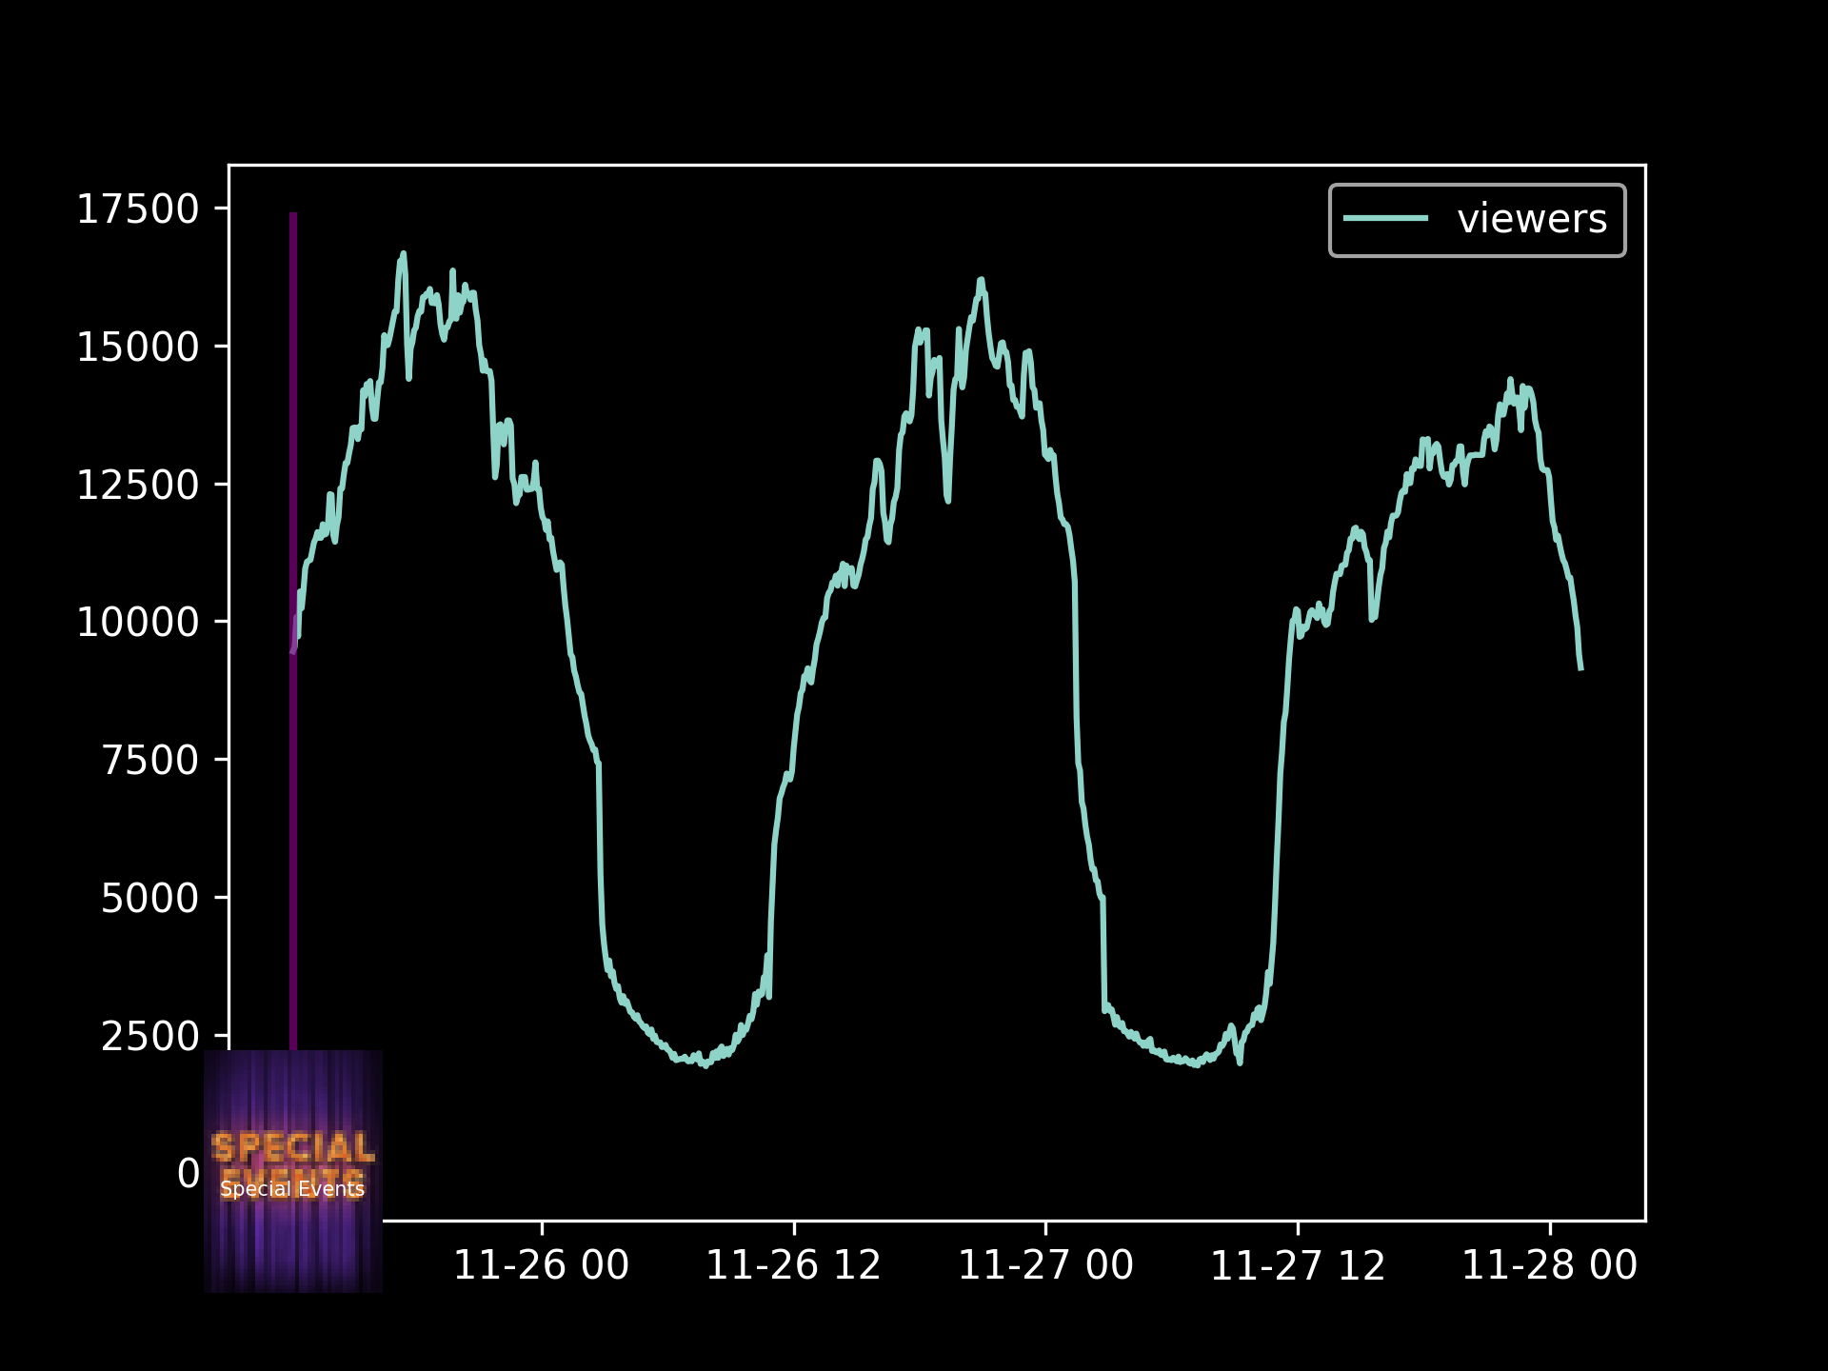Click the 0 y-axis tick label
Viewport: 1828px width, 1371px height.
pyautogui.click(x=189, y=1174)
